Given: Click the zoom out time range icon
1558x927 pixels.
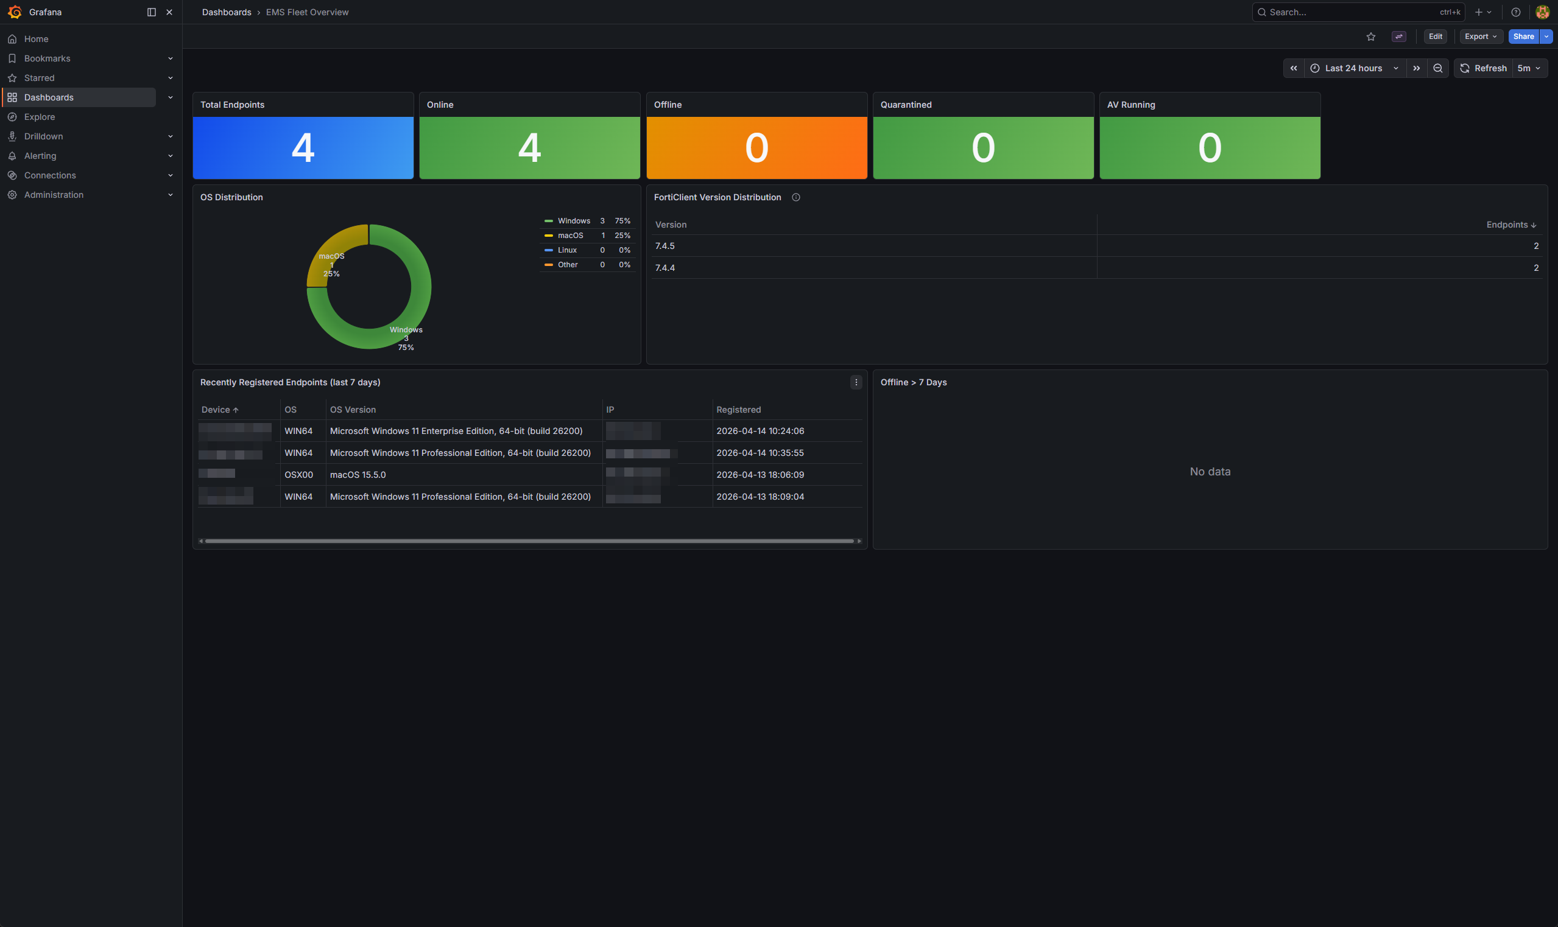Looking at the screenshot, I should (x=1437, y=69).
